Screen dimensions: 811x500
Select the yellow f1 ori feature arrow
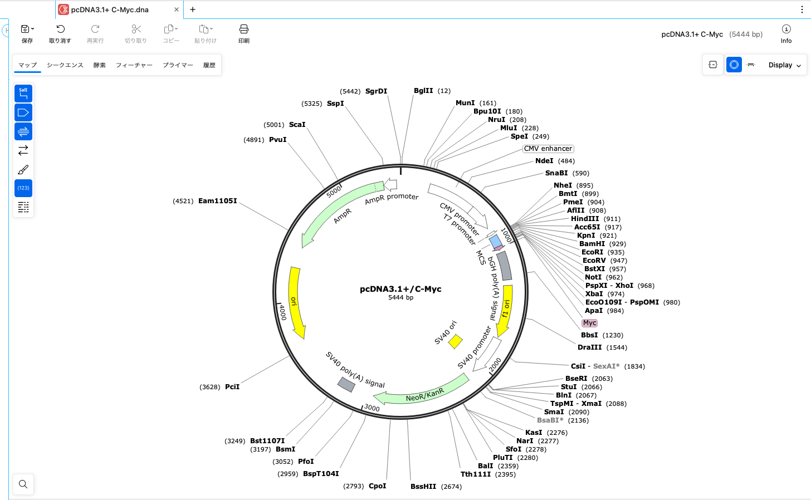506,309
